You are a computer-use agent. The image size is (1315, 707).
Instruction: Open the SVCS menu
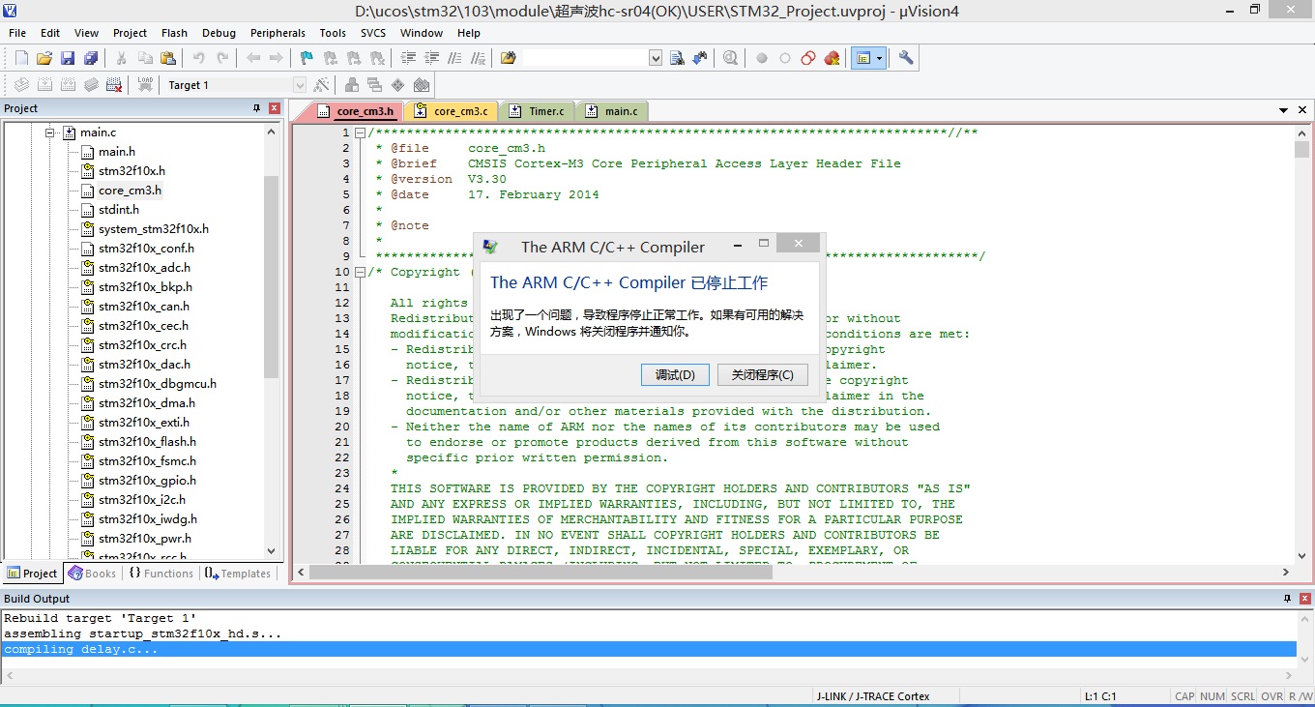pos(373,33)
